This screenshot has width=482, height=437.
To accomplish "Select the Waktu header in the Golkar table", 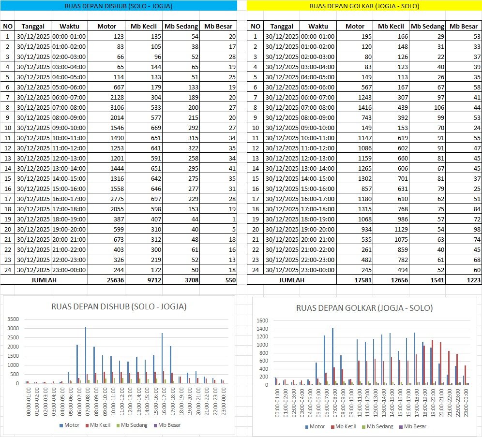I will point(317,26).
